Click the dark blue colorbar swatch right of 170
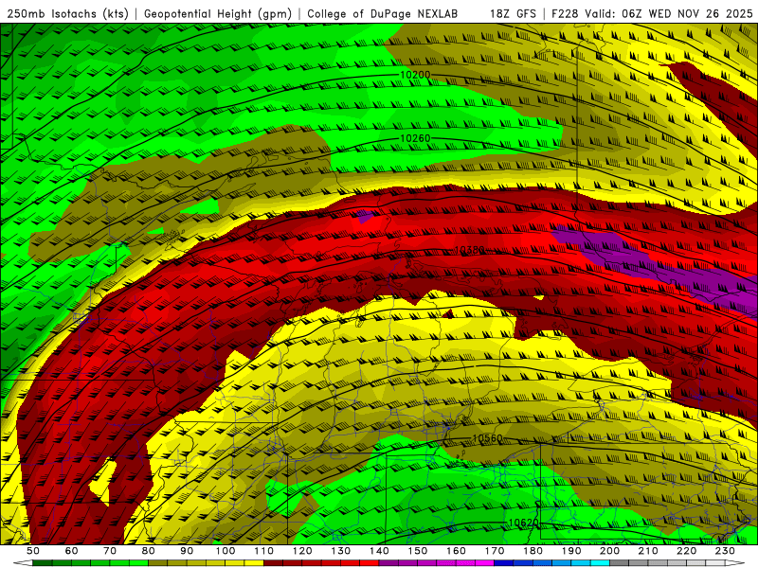This screenshot has height=568, width=758. pos(503,563)
